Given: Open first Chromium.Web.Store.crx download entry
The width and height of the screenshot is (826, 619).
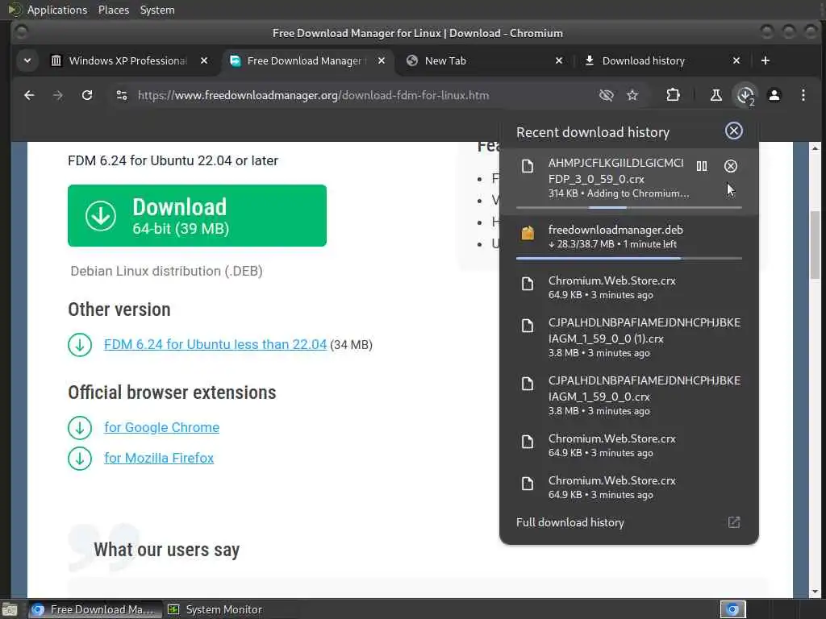Looking at the screenshot, I should click(629, 288).
